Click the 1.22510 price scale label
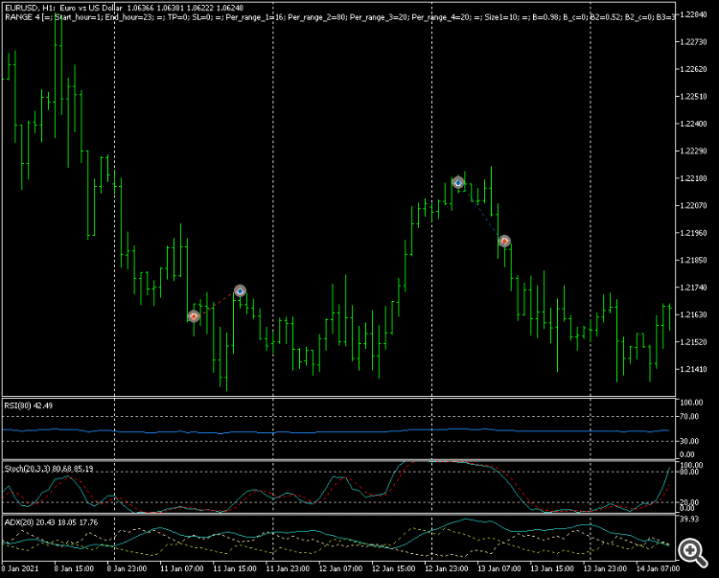 tap(692, 97)
